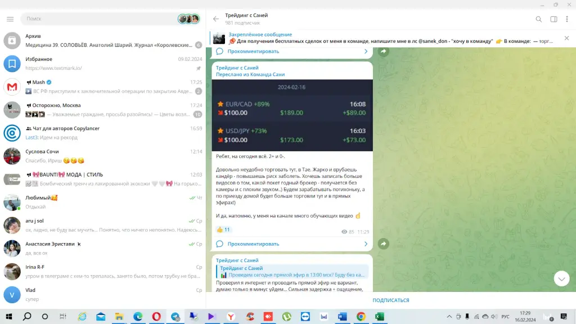The image size is (576, 324).
Task: Forward the trade results post via share arrow
Action: 384,244
